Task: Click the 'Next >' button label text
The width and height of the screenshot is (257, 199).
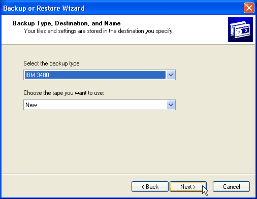Action: (188, 187)
